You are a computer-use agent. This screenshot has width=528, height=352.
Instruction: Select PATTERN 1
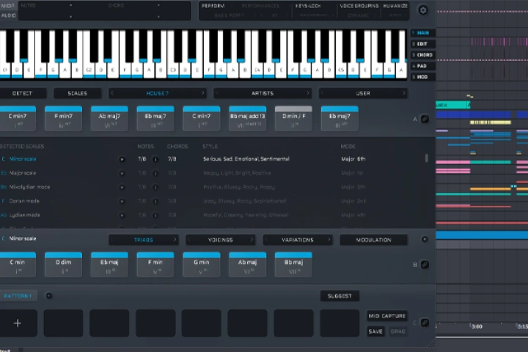[18, 296]
